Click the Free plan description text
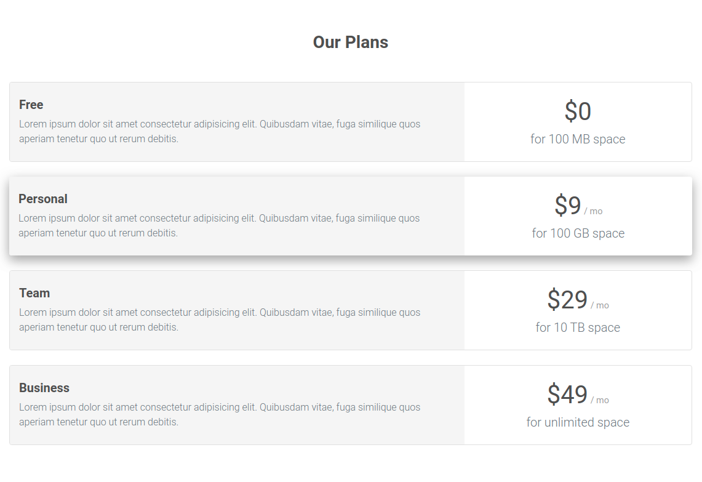Image resolution: width=702 pixels, height=482 pixels. click(220, 131)
